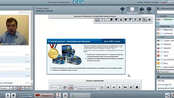
Task: Fast-forward to the next slide
Action: pyautogui.click(x=125, y=87)
